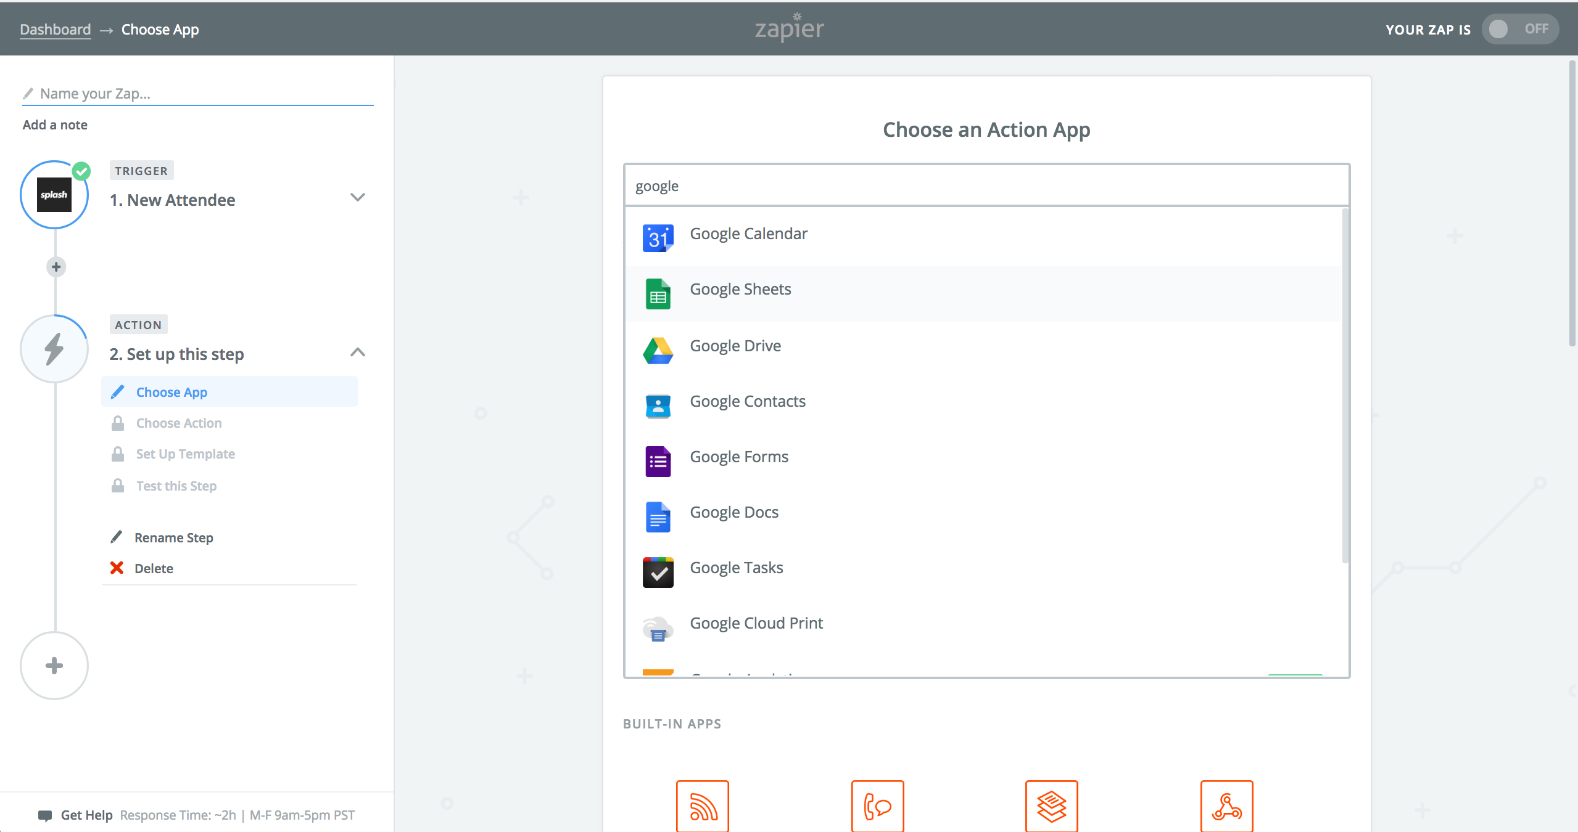Click the Splash trigger app icon

[x=54, y=195]
